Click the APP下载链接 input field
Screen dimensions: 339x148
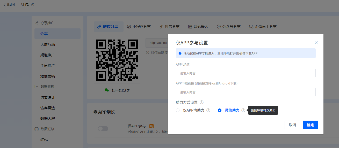(246, 92)
